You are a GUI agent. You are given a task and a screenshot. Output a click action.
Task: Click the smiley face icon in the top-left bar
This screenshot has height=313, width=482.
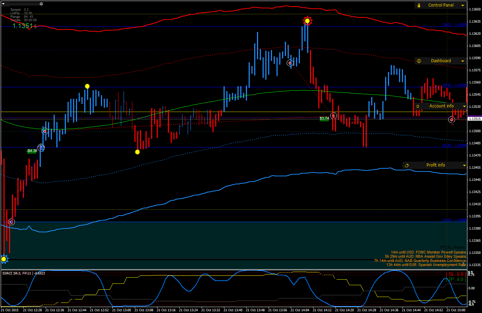pyautogui.click(x=41, y=4)
